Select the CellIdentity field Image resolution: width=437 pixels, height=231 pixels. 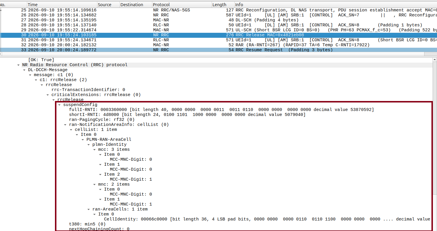click(x=267, y=219)
